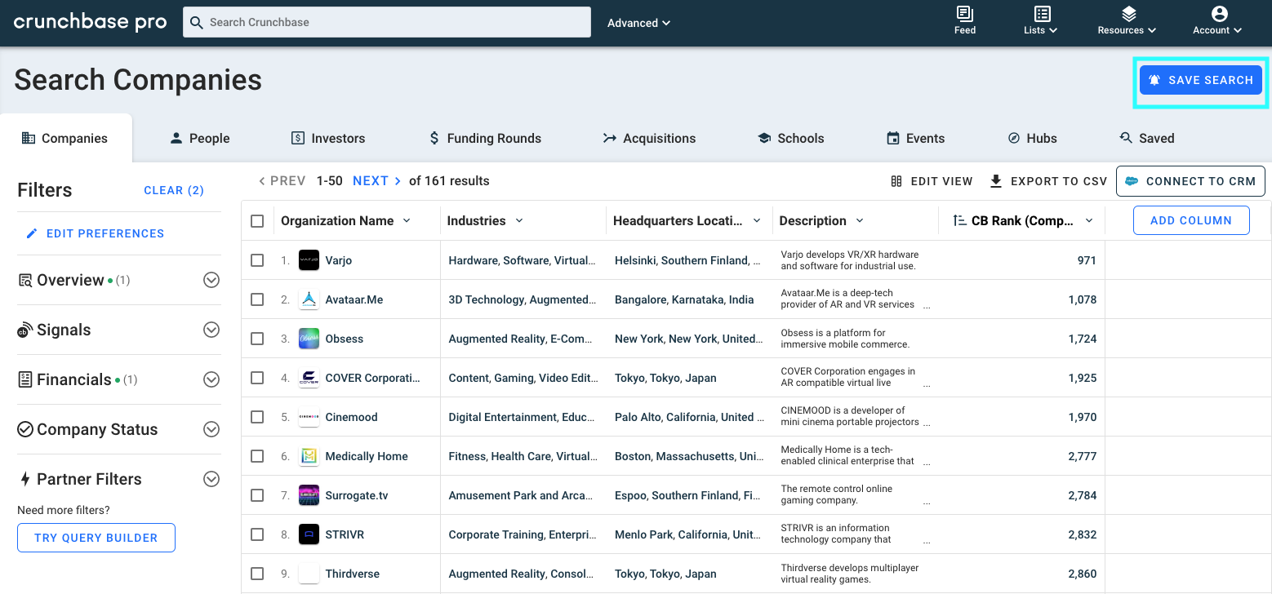Click the Obsess company logo

(309, 339)
